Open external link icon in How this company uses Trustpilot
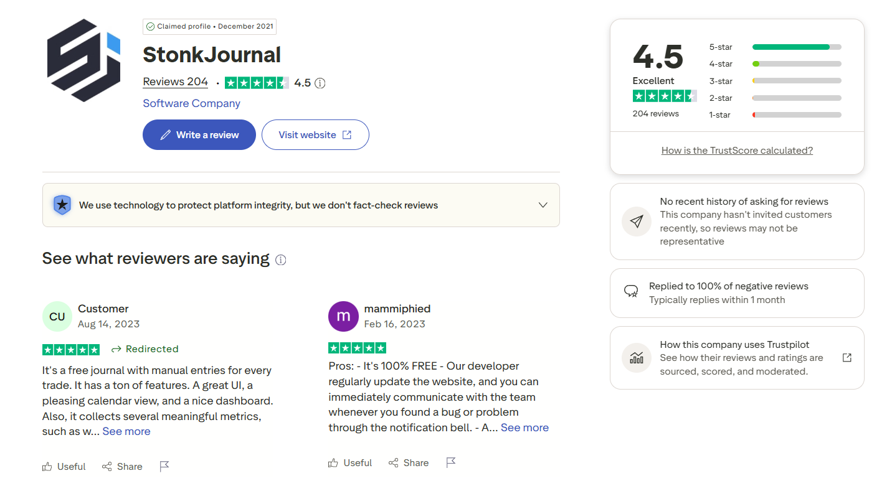The height and width of the screenshot is (486, 892). click(847, 358)
